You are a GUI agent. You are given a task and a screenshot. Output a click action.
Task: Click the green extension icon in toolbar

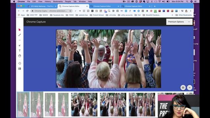point(155,11)
